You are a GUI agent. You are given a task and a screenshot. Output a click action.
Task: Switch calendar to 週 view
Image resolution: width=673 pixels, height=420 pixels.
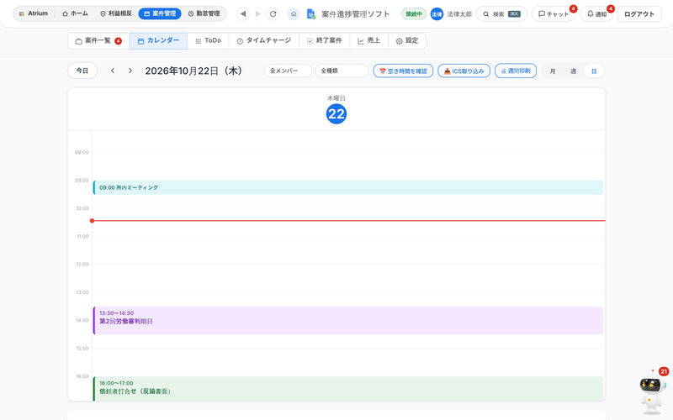[x=573, y=71]
